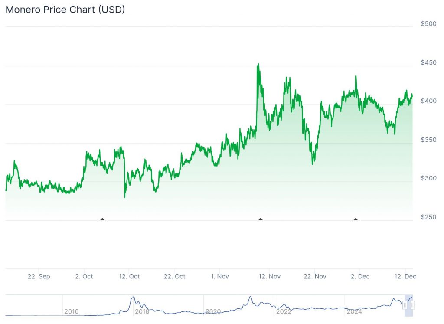444x324 pixels.
Task: Jump to 2018 in the navigator timeline
Action: tap(142, 311)
